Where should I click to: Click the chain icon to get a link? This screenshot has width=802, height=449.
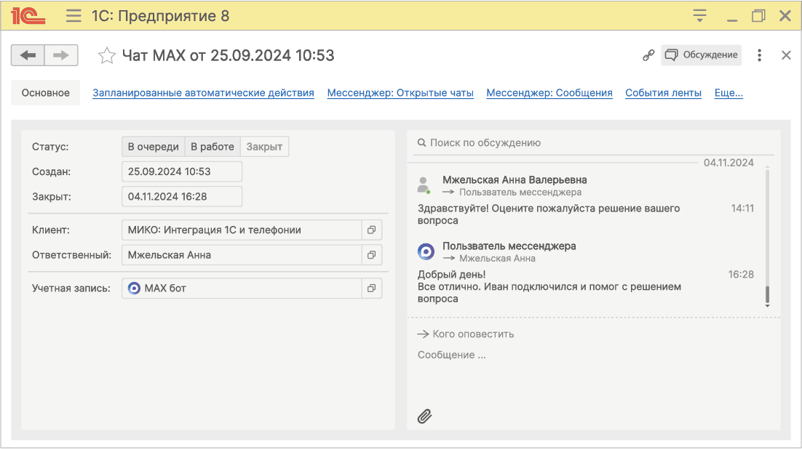pos(650,54)
